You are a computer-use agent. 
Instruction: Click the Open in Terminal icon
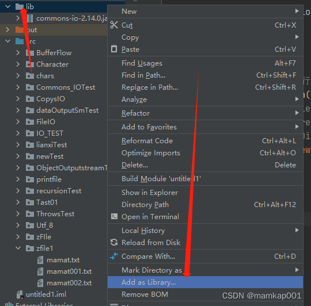(114, 216)
